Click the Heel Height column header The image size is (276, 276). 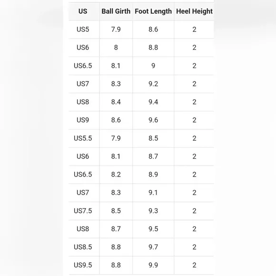click(x=194, y=11)
